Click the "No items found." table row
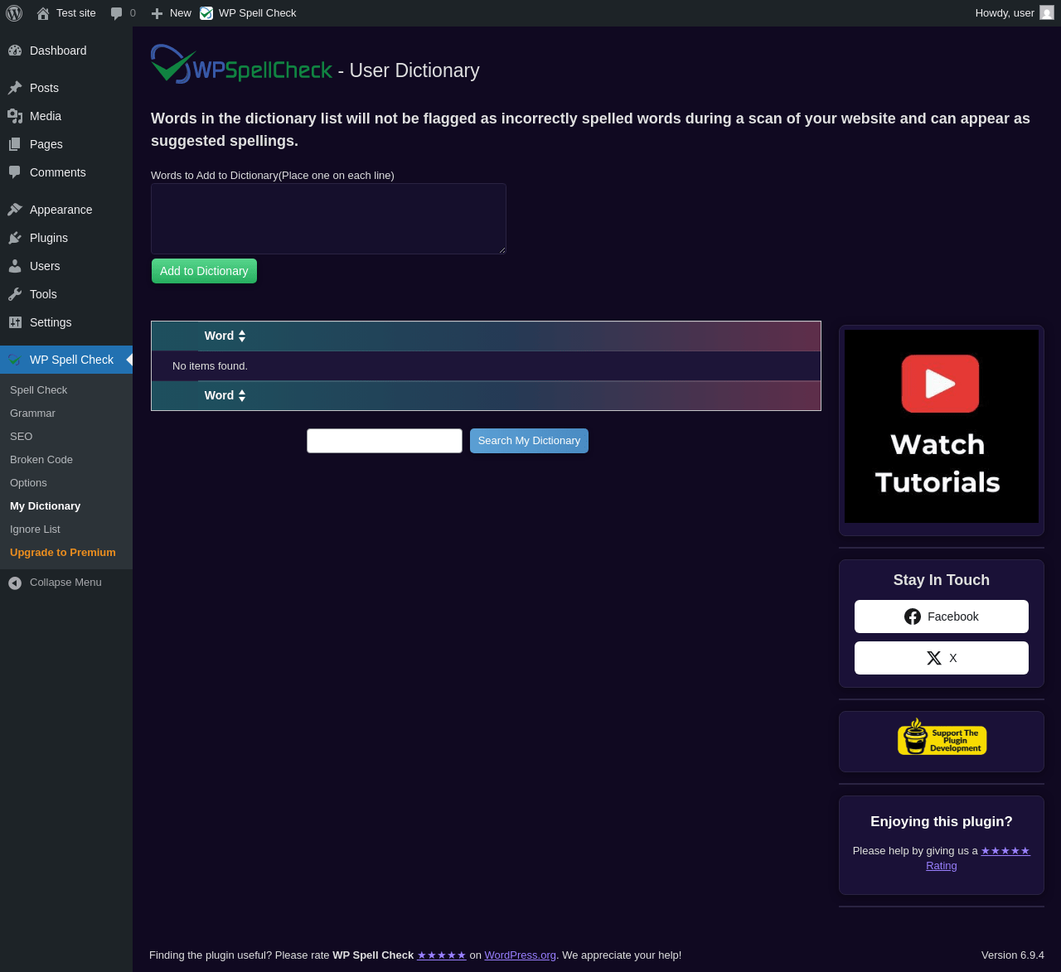This screenshot has height=972, width=1061. point(486,366)
